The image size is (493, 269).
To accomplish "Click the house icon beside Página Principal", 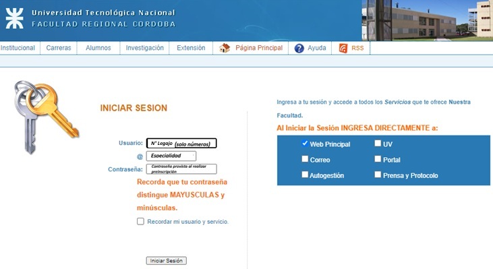I will (225, 48).
